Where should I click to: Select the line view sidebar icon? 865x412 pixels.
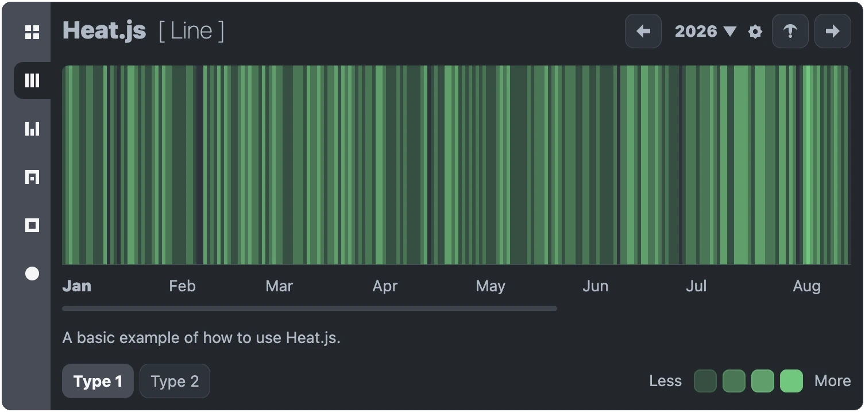tap(32, 80)
